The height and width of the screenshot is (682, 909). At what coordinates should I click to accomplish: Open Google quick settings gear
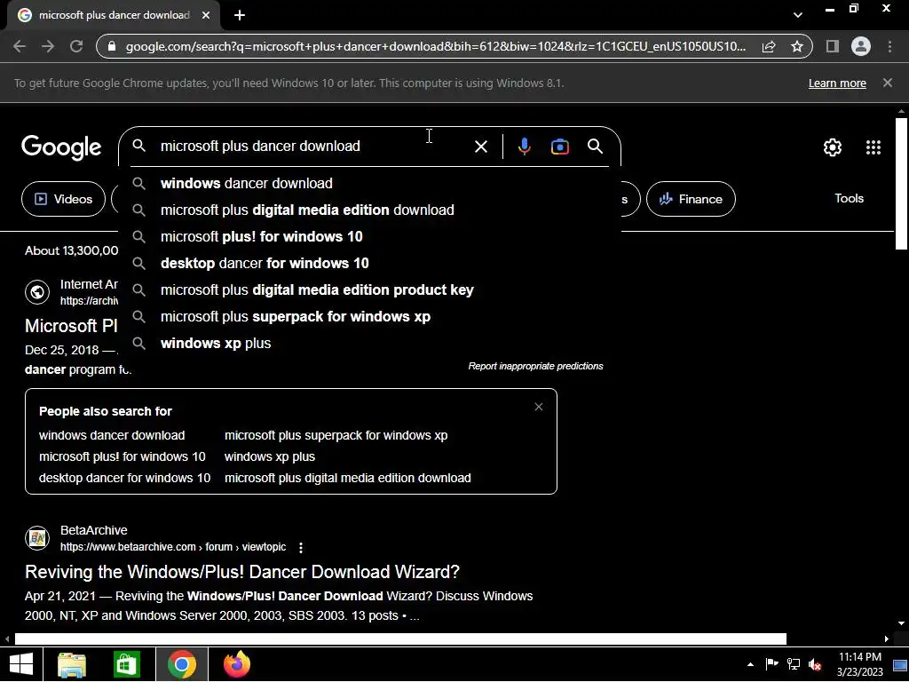click(833, 147)
